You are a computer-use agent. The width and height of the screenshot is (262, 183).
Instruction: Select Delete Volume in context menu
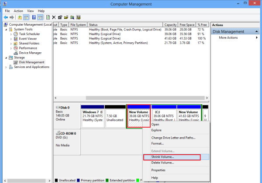(x=162, y=163)
